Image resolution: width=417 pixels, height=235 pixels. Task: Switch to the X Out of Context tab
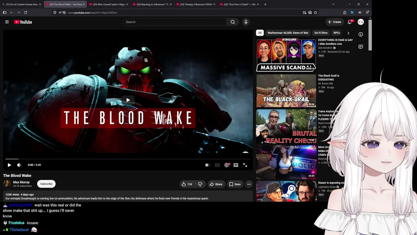(x=22, y=4)
